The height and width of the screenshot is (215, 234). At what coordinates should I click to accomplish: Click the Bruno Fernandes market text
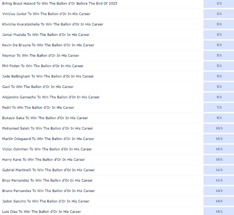48,191
